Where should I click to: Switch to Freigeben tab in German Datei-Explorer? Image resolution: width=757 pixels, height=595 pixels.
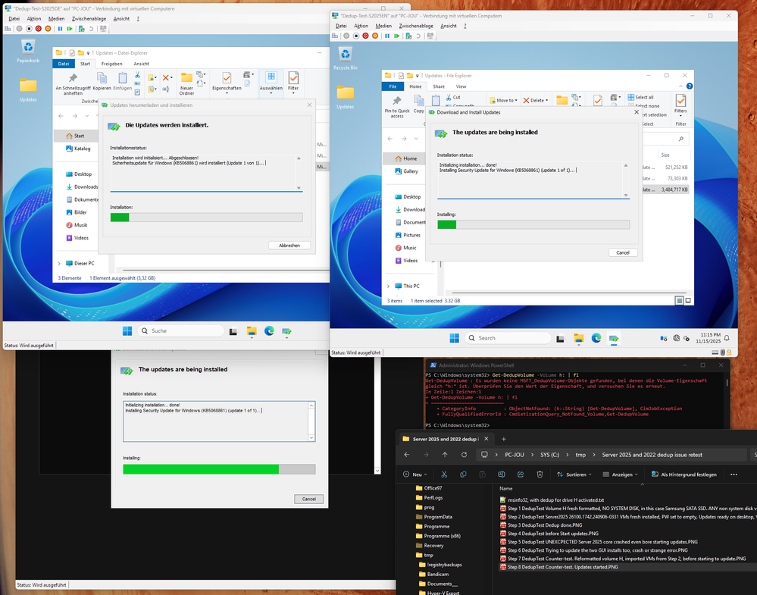tap(112, 64)
